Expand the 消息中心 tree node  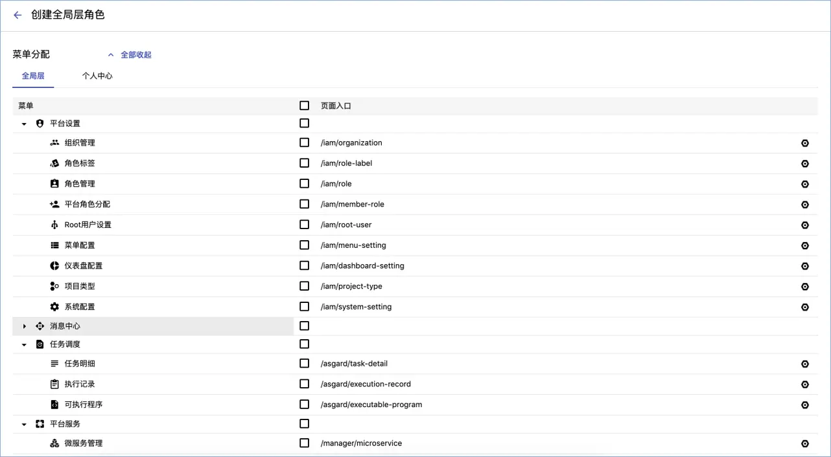[x=25, y=326]
